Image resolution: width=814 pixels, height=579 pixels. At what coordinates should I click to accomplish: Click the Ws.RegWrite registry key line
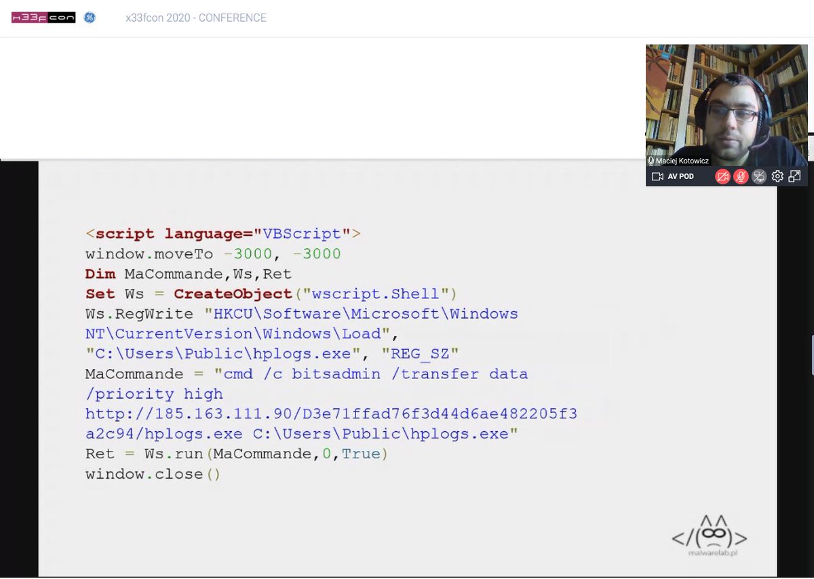(x=302, y=314)
